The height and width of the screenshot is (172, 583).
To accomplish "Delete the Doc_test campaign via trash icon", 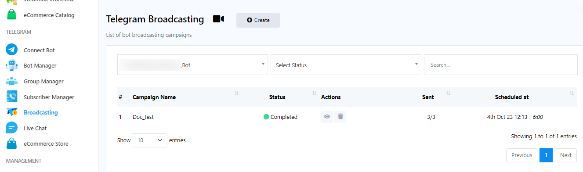I will (x=340, y=117).
